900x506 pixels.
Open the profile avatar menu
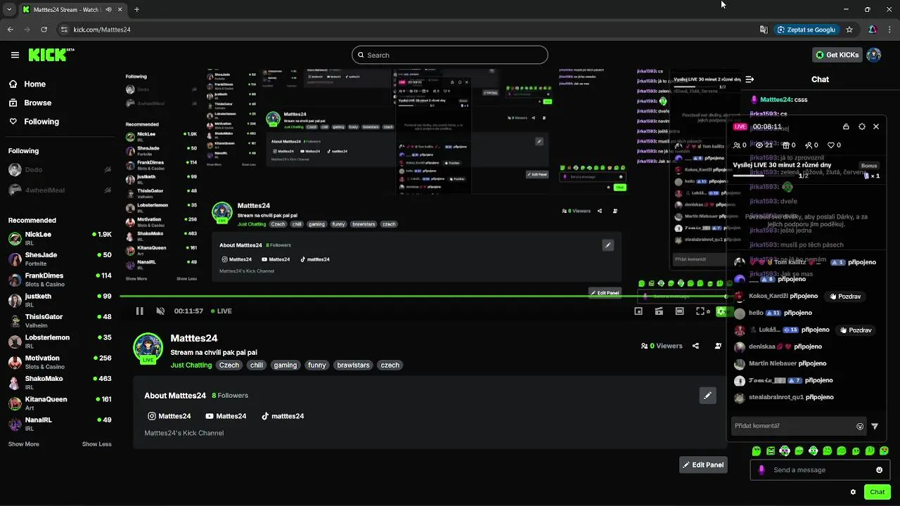tap(873, 55)
